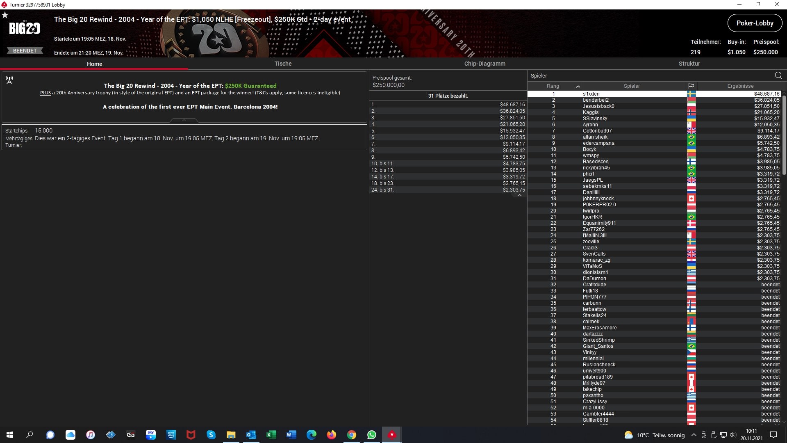
Task: Launch Sky app from taskbar
Action: coord(151,435)
